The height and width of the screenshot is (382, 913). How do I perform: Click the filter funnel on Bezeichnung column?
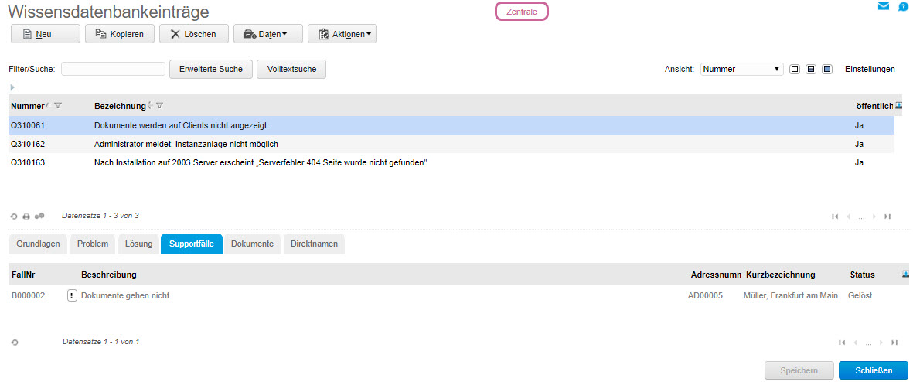[x=159, y=106]
